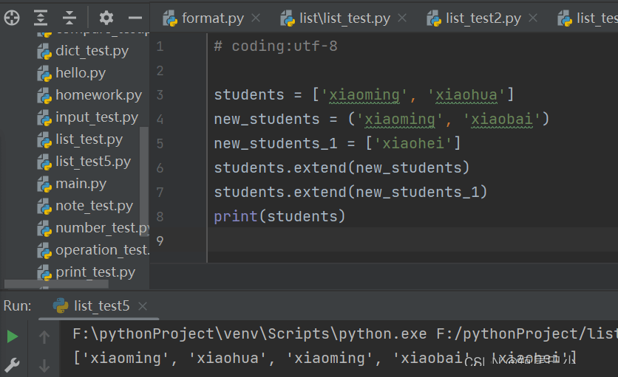Select number_test.py in project tree
The height and width of the screenshot is (377, 618).
tap(103, 228)
